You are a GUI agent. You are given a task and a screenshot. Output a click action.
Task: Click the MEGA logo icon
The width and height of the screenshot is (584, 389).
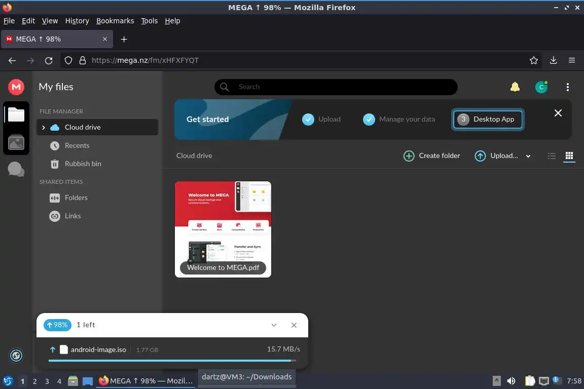[16, 87]
